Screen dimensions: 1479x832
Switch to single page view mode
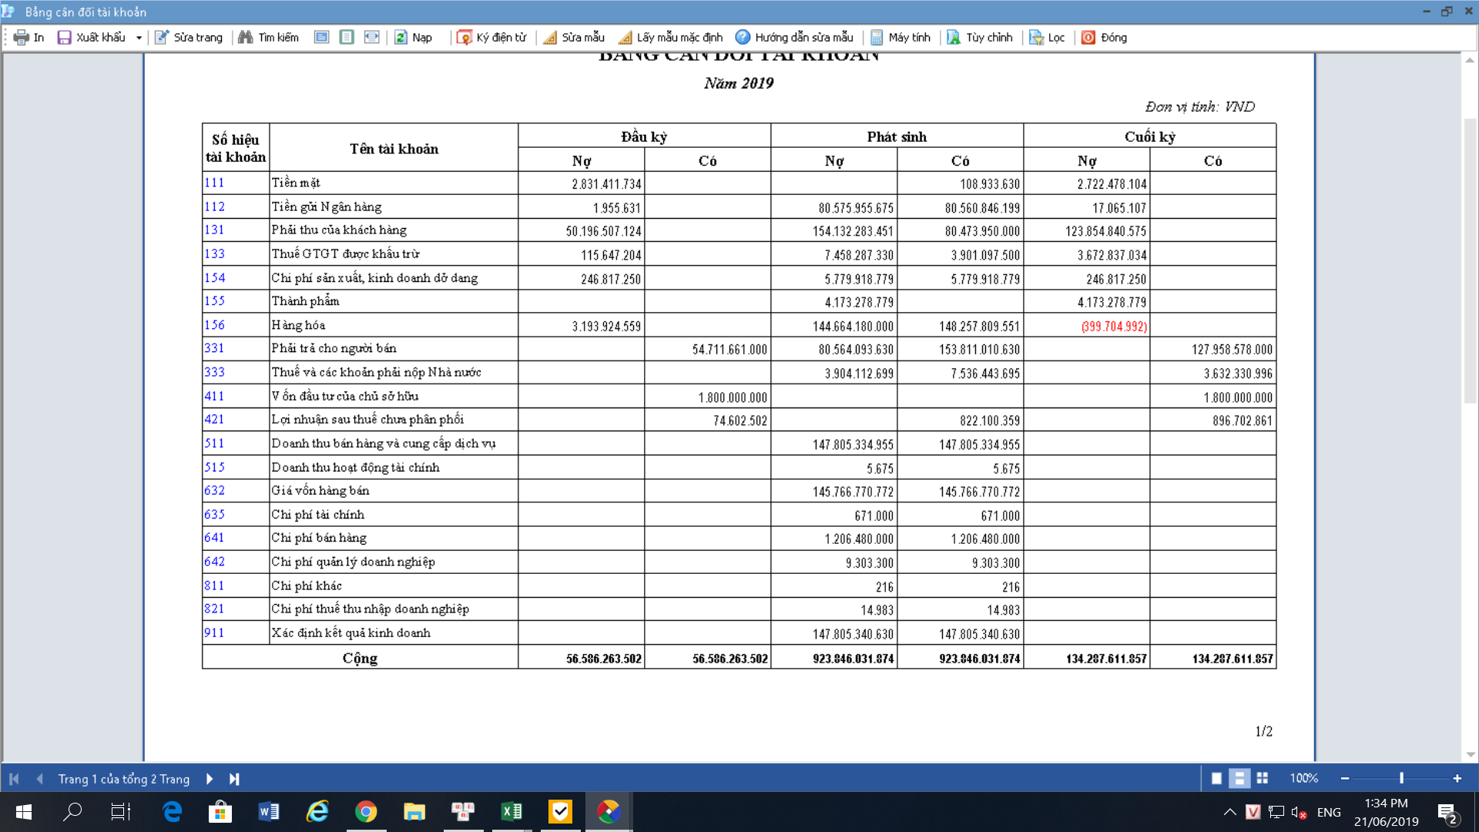[x=1216, y=778]
